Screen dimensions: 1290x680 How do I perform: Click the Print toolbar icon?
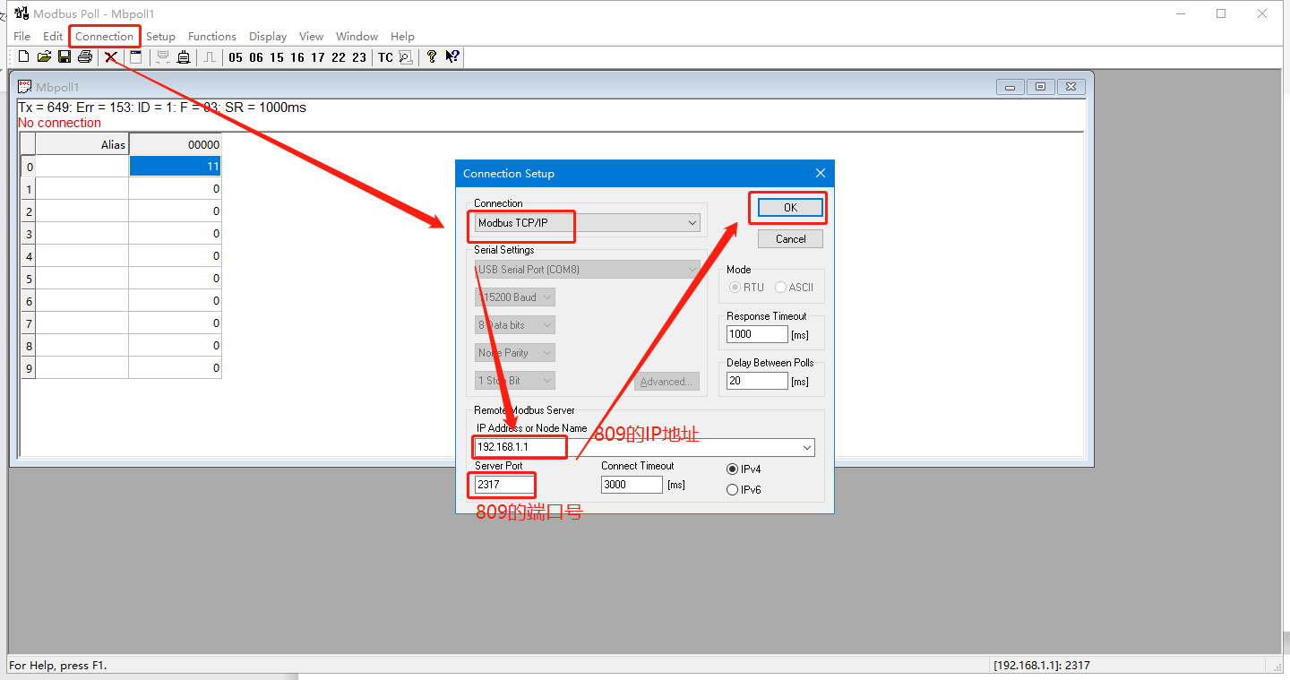pos(85,57)
